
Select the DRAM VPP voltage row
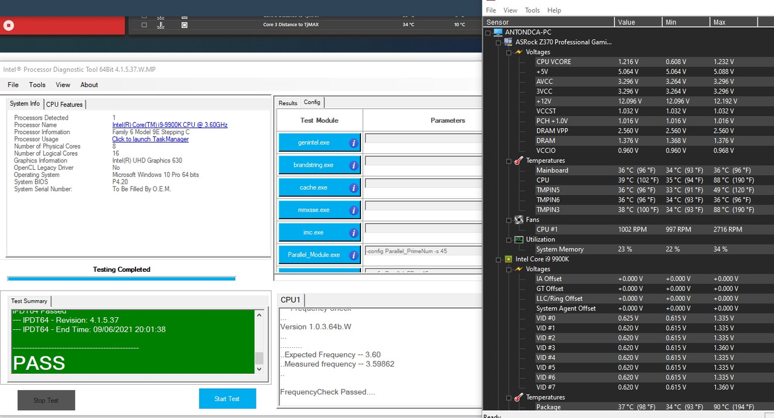(x=654, y=130)
